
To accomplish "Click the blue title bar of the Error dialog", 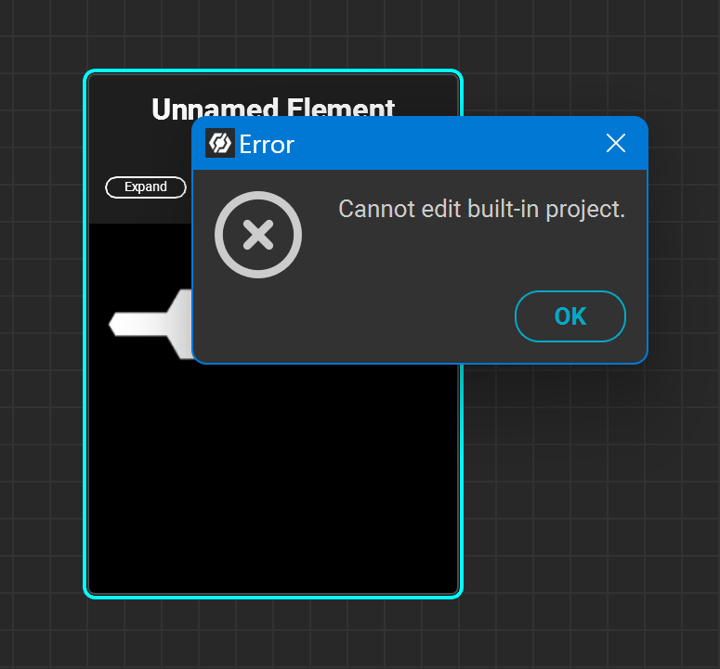I will [446, 144].
